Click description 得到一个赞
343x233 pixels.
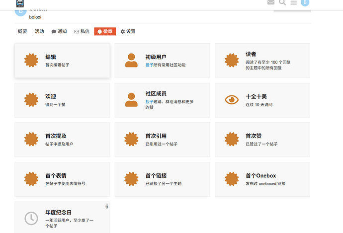55,105
